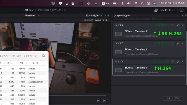Viewport: 187px width, 105px height.
Task: Open the input source 英字 menu
Action: pos(105,3)
